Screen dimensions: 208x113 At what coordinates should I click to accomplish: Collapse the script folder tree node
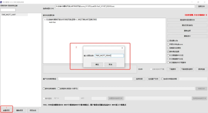pos(45,20)
